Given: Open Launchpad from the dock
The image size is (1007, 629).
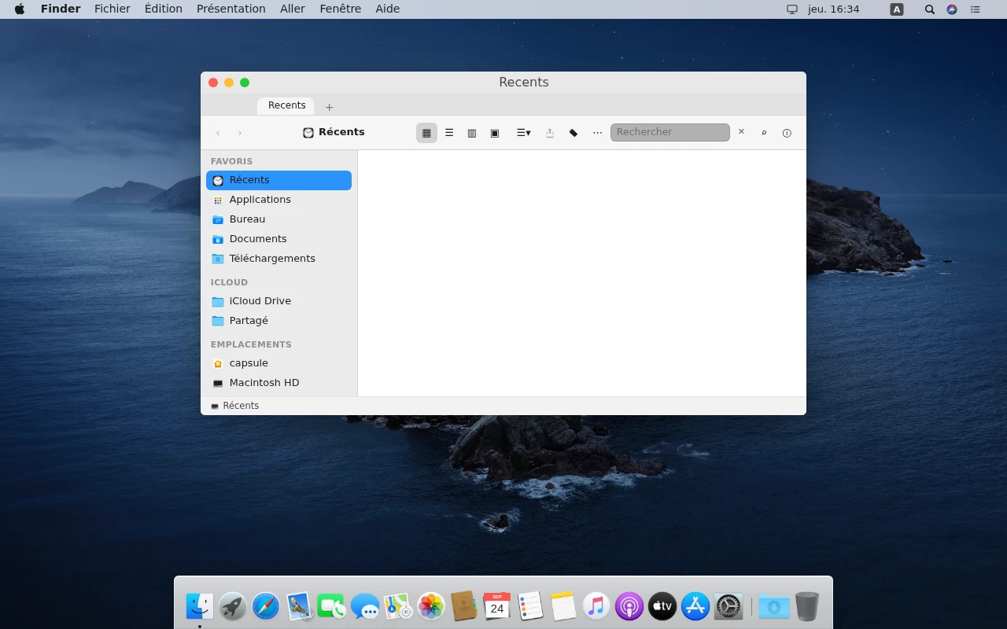Looking at the screenshot, I should [233, 606].
